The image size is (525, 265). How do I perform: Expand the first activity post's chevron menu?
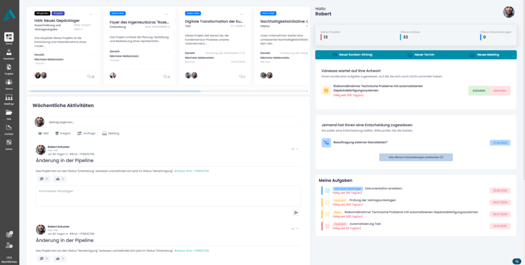pyautogui.click(x=297, y=149)
